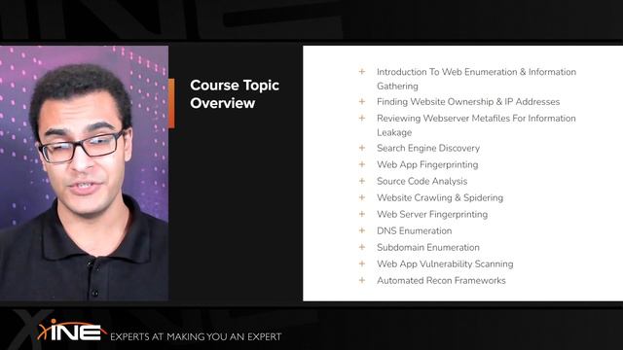
Task: Click the 'Course Topic Overview' heading
Action: [x=235, y=94]
